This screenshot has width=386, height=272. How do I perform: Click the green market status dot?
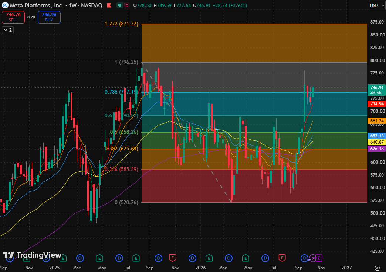(120, 5)
